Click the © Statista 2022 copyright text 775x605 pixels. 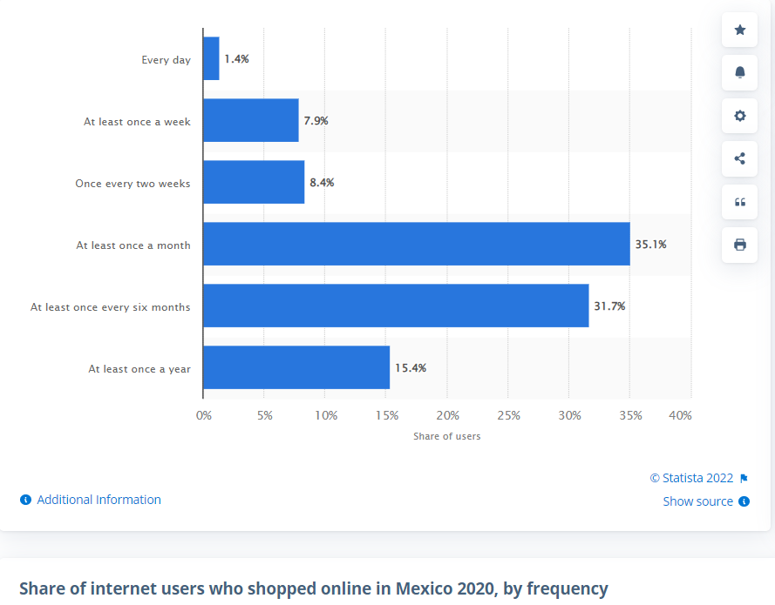(x=691, y=478)
